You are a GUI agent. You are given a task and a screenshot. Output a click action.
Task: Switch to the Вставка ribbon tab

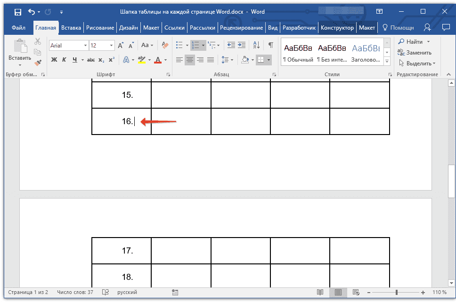coord(71,28)
